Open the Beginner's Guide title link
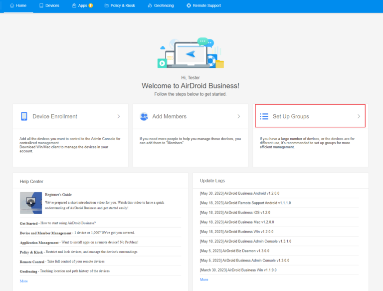This screenshot has width=383, height=291. click(58, 195)
